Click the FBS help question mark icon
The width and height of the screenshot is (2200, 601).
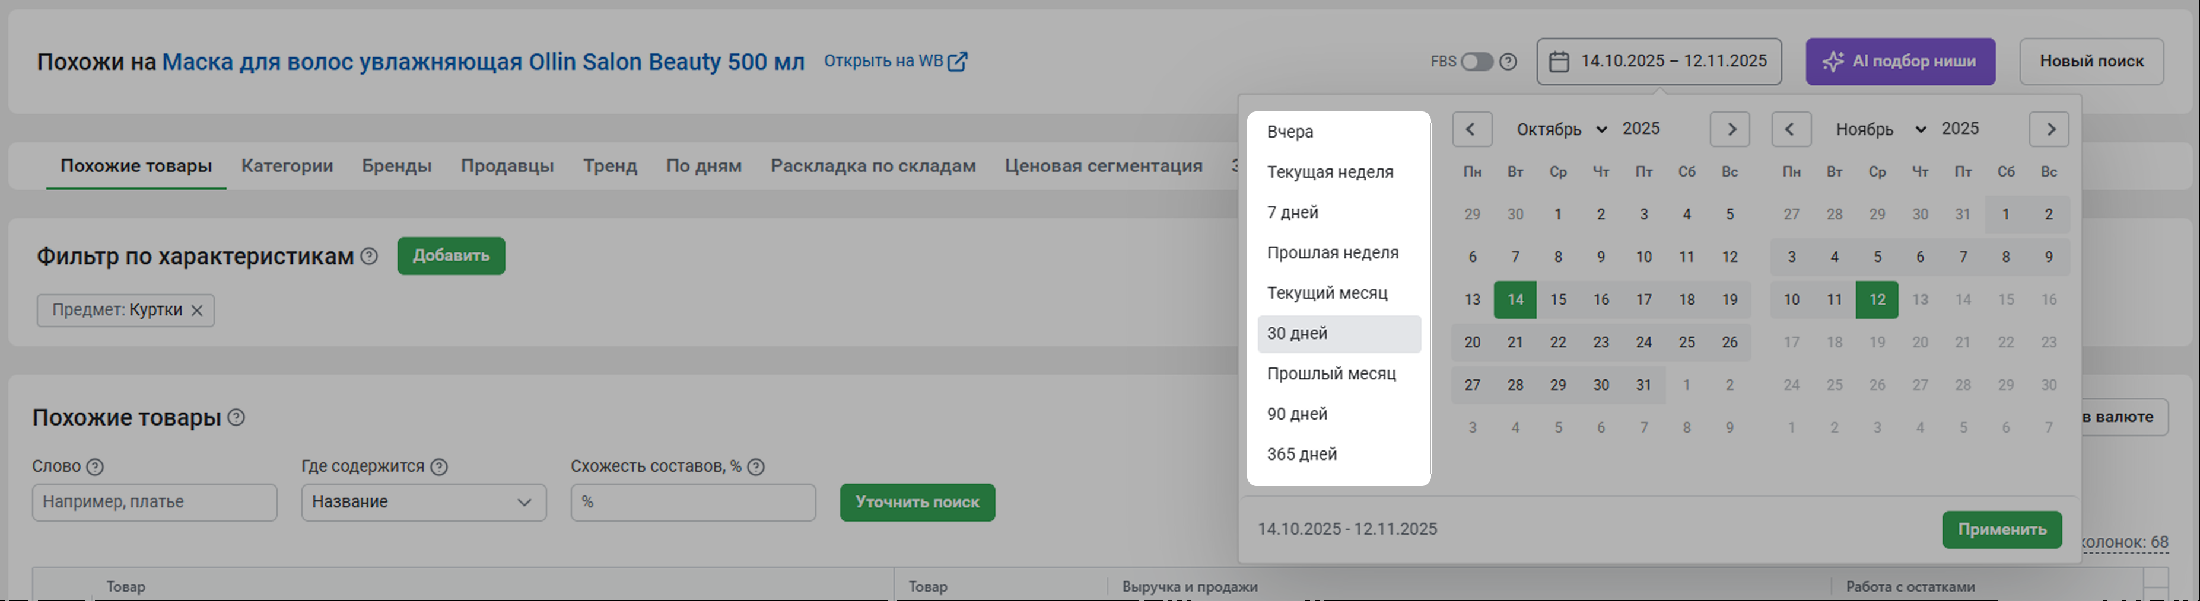coord(1508,62)
